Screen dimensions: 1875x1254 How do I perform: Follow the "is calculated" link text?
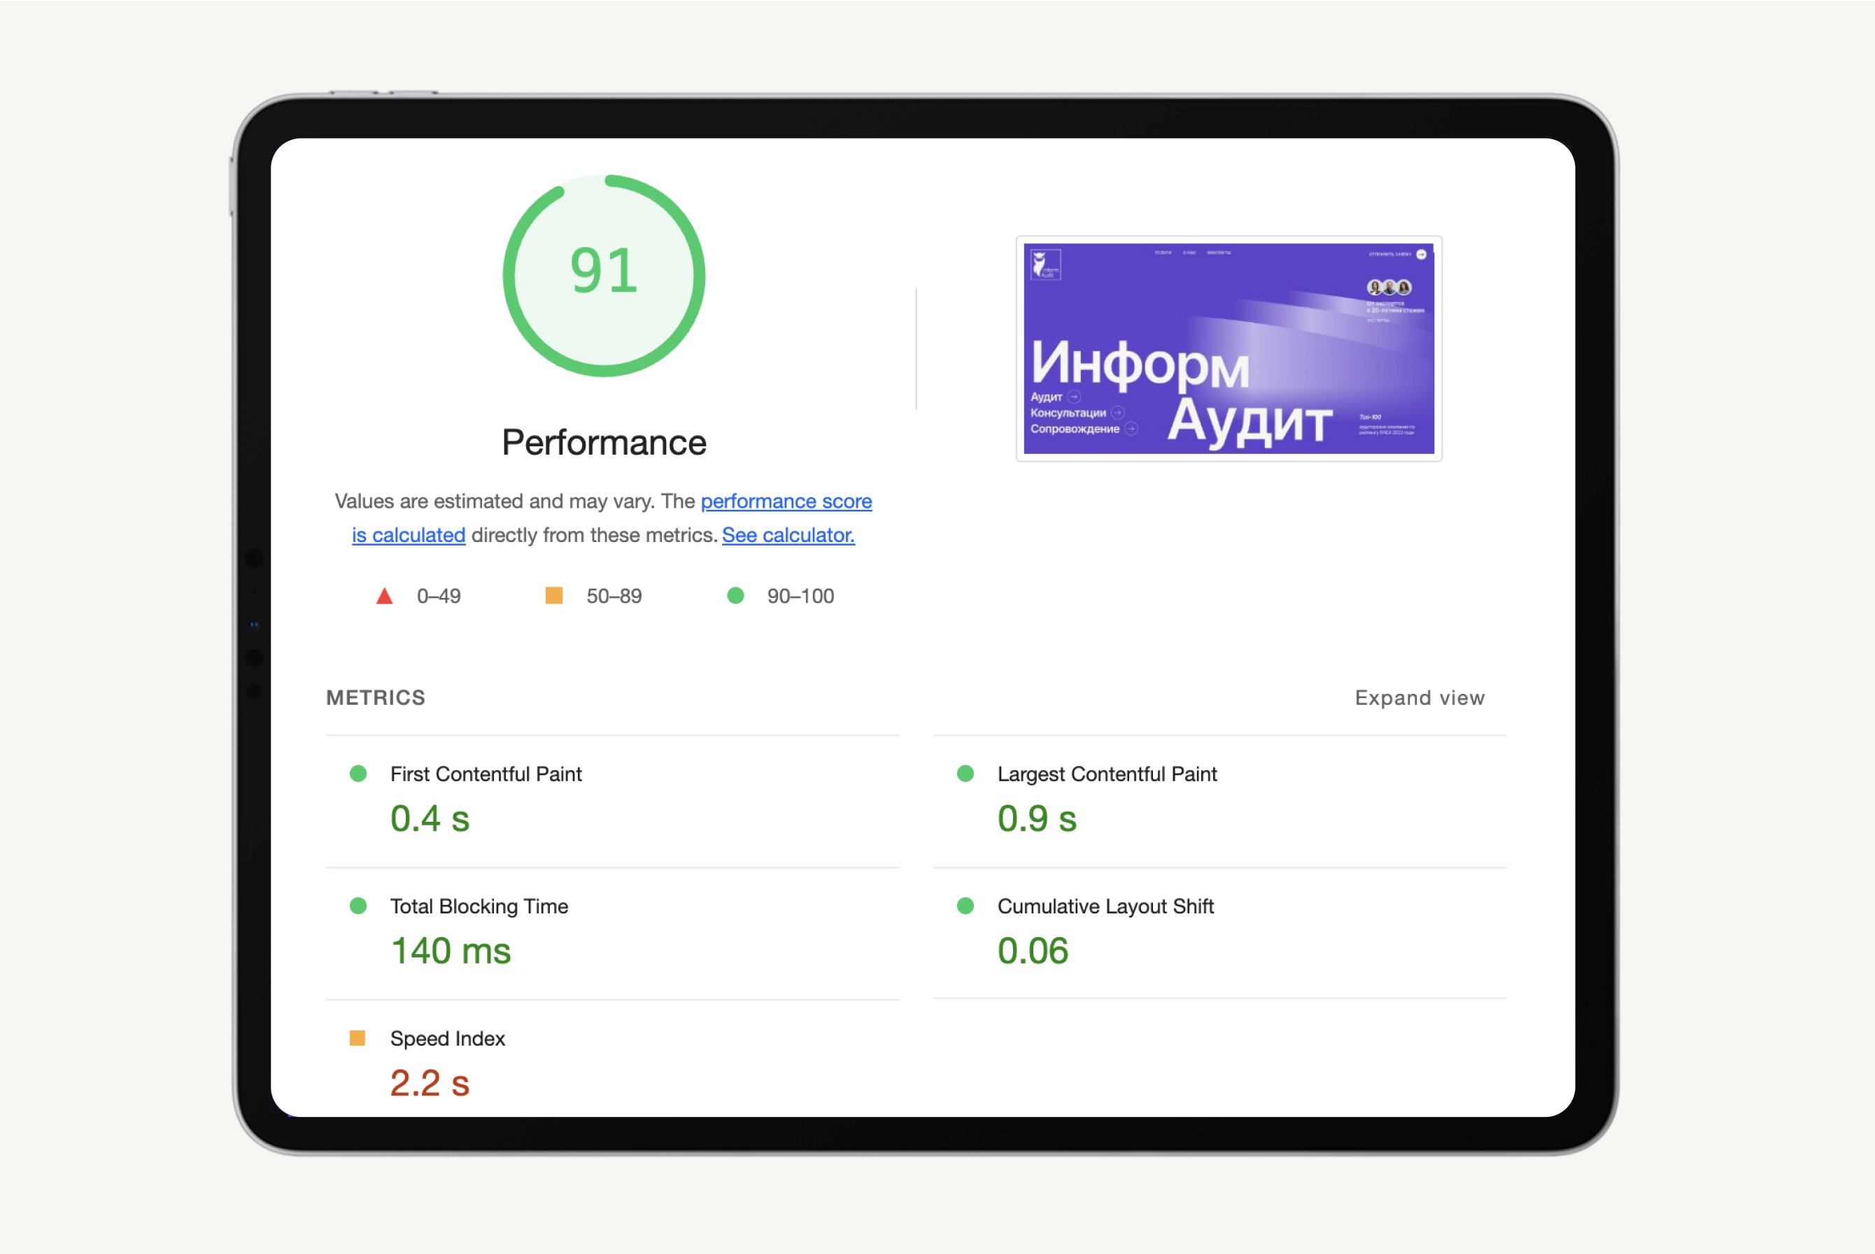(x=408, y=535)
